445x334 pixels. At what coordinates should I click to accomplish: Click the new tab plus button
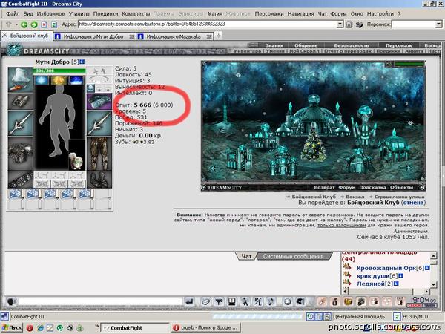point(218,36)
